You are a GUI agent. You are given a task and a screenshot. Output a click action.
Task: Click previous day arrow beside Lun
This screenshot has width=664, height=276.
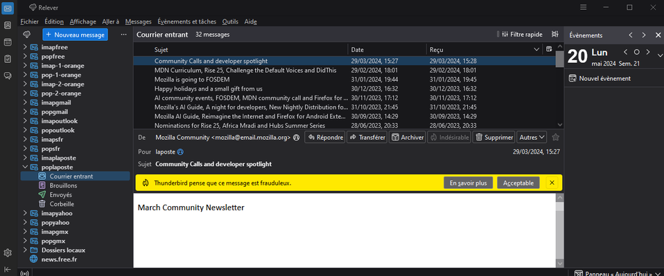point(625,52)
